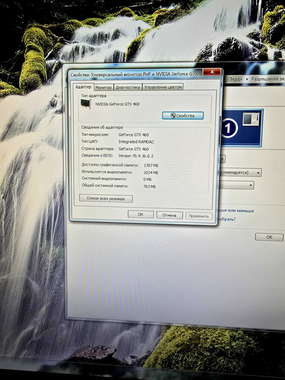Expand the small display selector dropdown arrow
The image size is (285, 380).
(222, 159)
